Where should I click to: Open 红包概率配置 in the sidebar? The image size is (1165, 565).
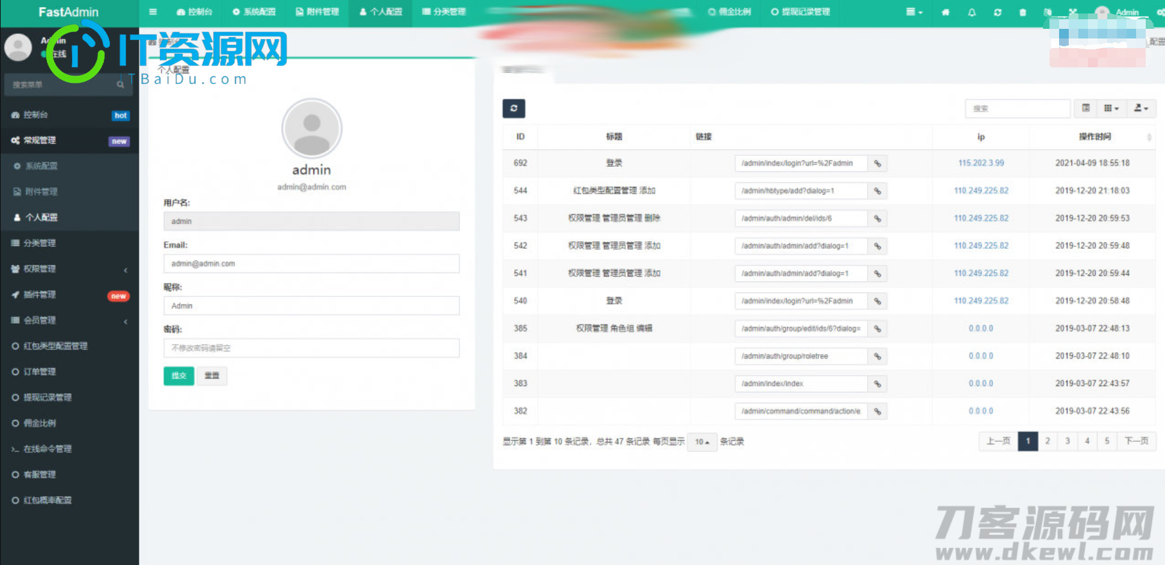(69, 500)
